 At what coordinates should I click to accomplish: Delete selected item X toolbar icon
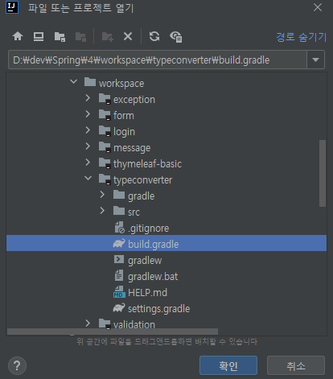pyautogui.click(x=128, y=36)
